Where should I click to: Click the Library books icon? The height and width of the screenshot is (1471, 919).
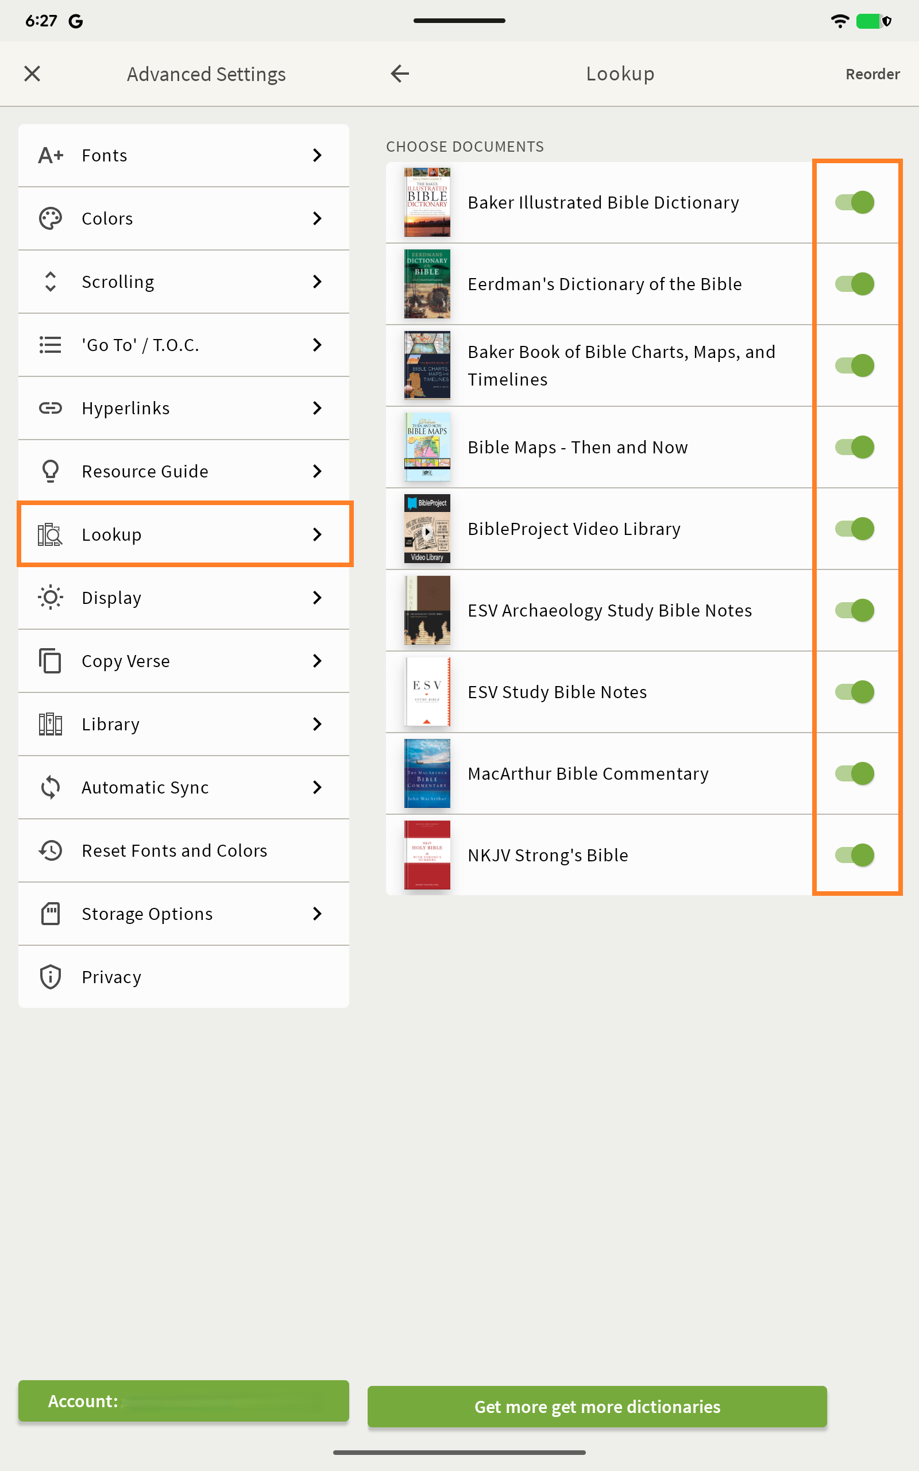coord(51,725)
